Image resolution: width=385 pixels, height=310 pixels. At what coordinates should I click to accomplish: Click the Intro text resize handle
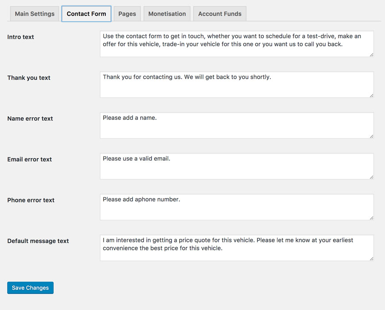pyautogui.click(x=371, y=55)
